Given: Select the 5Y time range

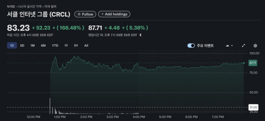Looking at the screenshot, I should [x=76, y=46].
